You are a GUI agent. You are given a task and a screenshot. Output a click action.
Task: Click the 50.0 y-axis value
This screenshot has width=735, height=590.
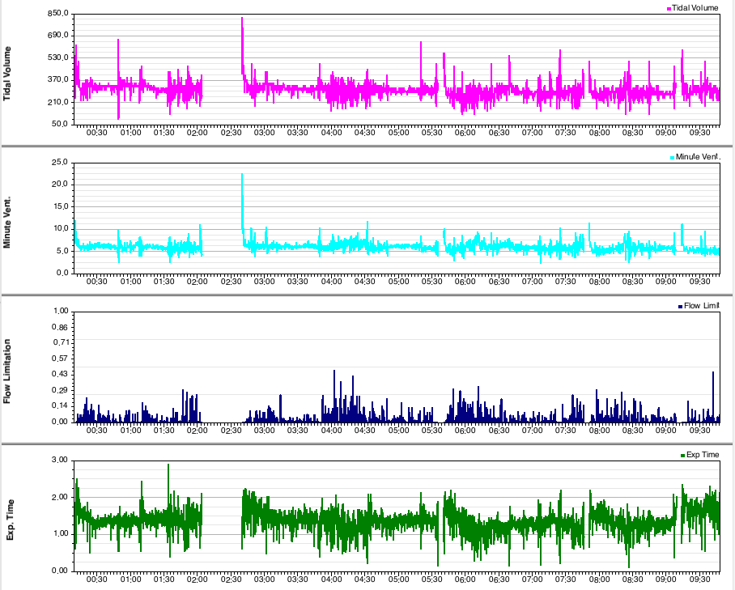point(60,124)
